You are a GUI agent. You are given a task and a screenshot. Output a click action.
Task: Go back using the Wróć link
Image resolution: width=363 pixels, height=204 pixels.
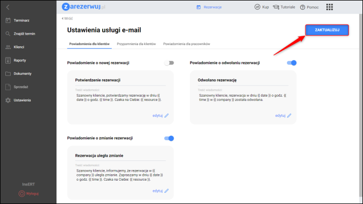(x=68, y=19)
